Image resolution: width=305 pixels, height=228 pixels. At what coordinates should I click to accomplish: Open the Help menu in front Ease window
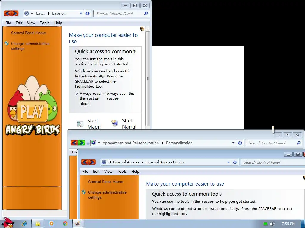click(x=135, y=171)
